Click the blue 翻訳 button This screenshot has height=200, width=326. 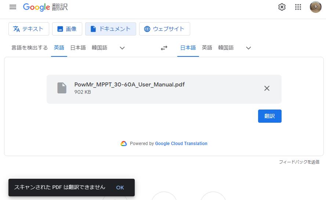pos(270,116)
